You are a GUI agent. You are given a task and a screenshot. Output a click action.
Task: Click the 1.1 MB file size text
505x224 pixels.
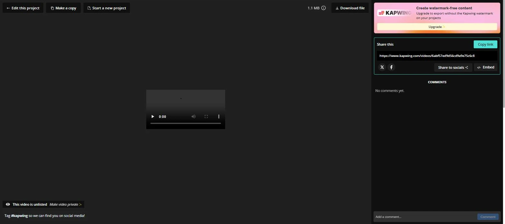pyautogui.click(x=313, y=8)
